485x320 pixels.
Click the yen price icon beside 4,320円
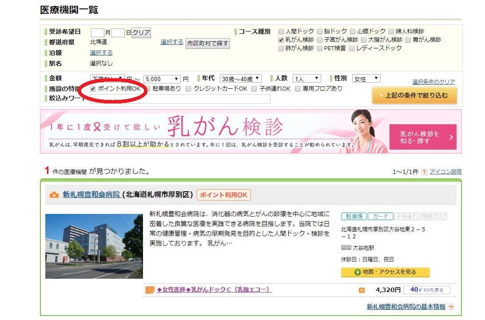362,290
